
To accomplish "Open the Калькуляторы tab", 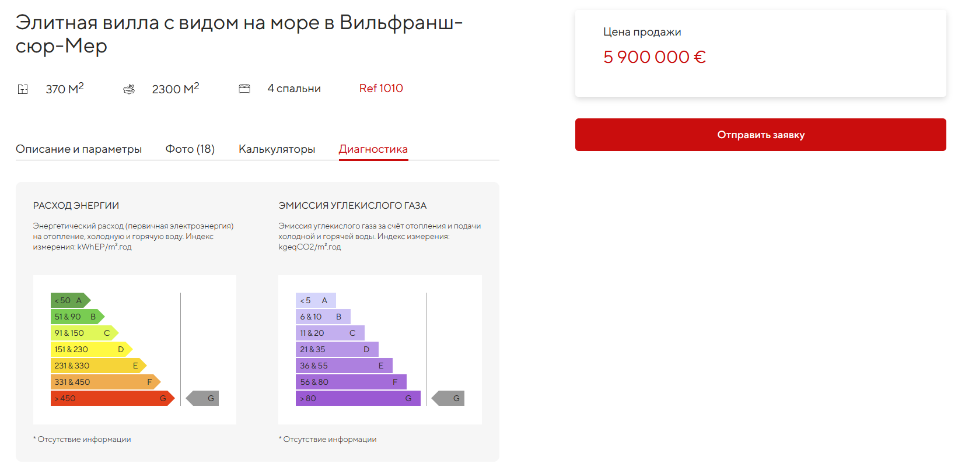I will [x=277, y=149].
